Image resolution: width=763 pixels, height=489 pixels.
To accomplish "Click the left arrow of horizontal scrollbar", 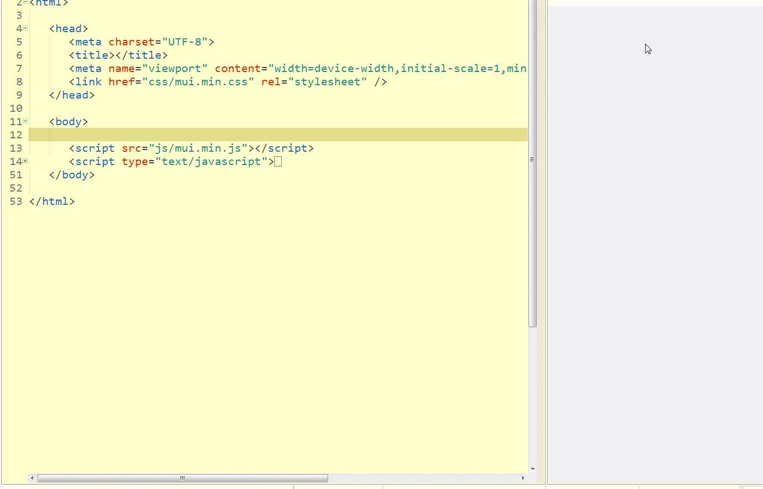I will pyautogui.click(x=32, y=478).
